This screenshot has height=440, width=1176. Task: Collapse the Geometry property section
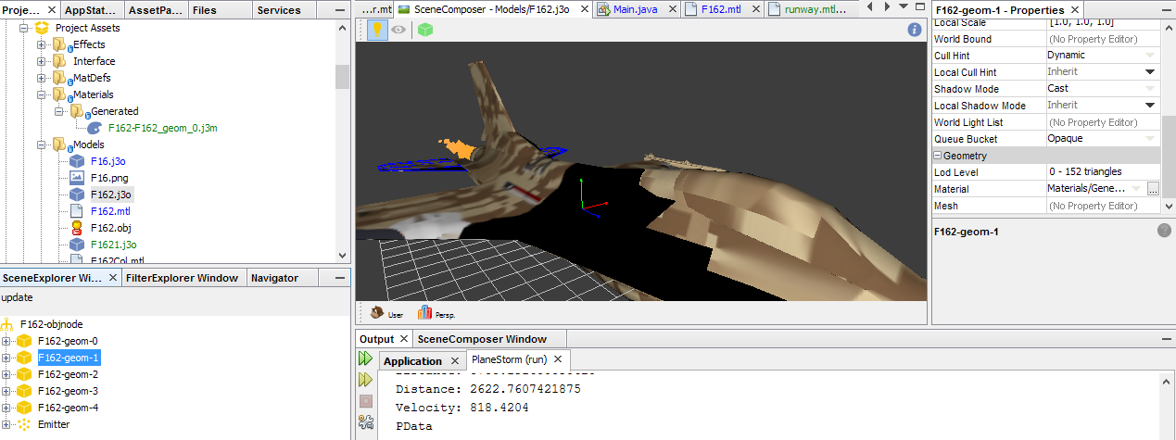pyautogui.click(x=938, y=156)
